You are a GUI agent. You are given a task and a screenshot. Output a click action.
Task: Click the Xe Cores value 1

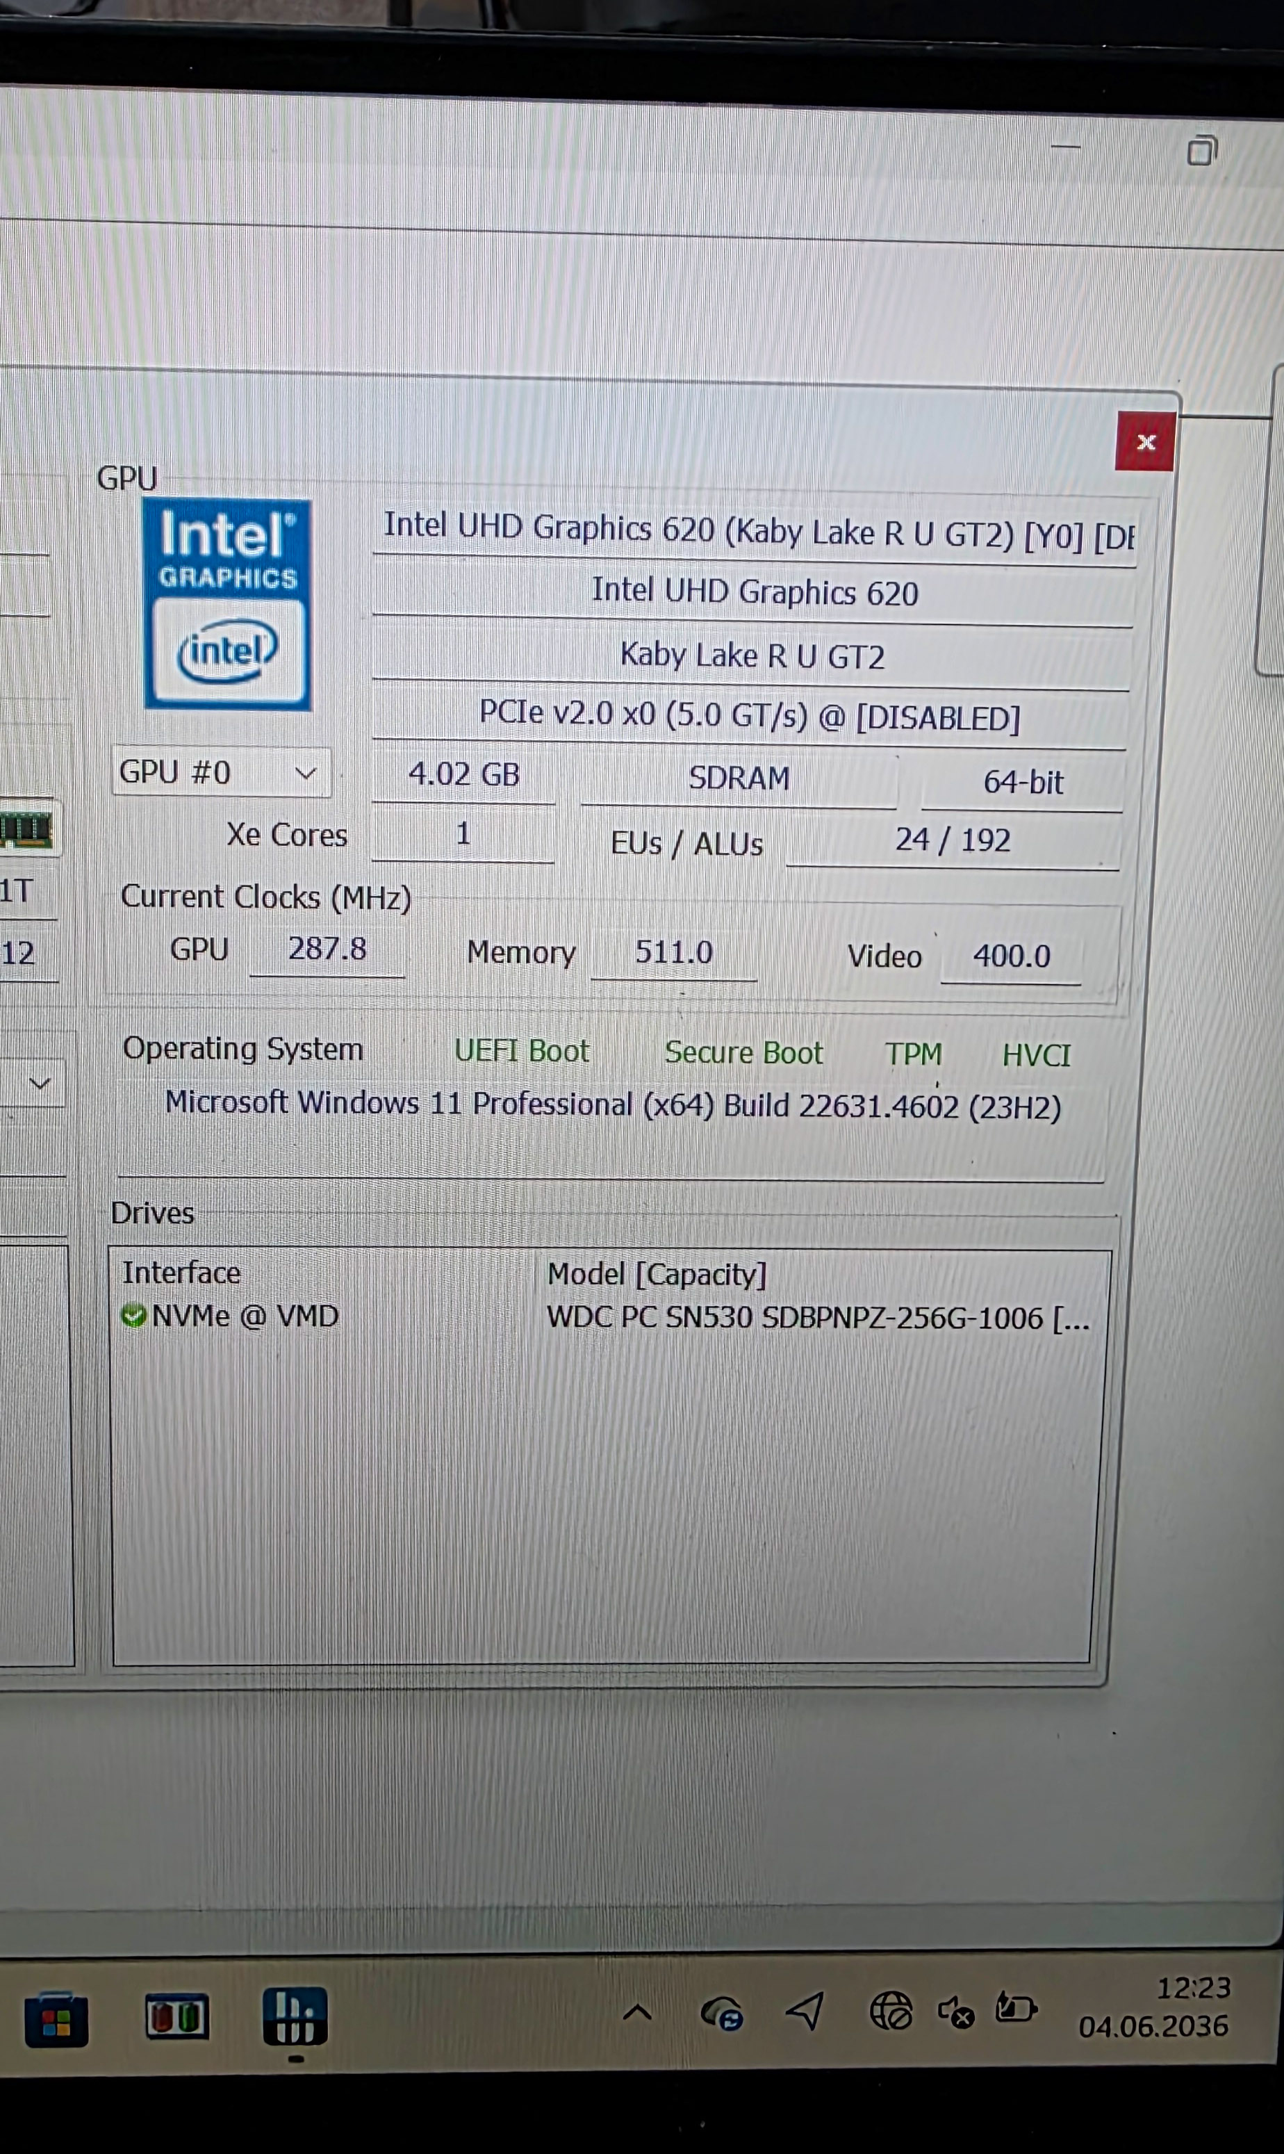tap(463, 834)
